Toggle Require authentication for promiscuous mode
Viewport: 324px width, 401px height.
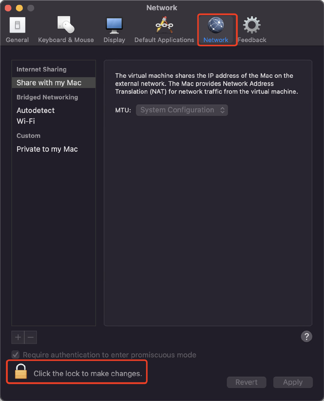(x=16, y=355)
